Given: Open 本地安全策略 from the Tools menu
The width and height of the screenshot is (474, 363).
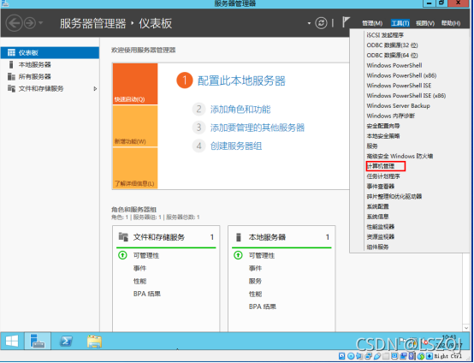Looking at the screenshot, I should point(383,136).
